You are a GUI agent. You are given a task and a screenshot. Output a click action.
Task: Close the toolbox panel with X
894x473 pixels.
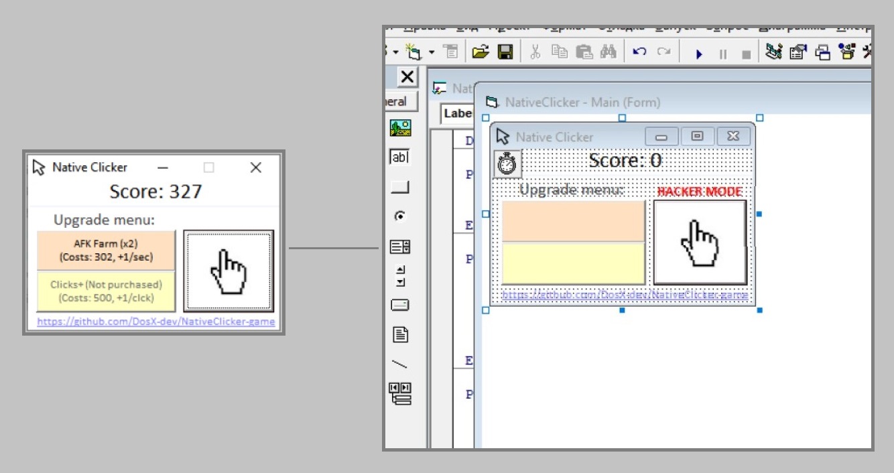pos(407,77)
